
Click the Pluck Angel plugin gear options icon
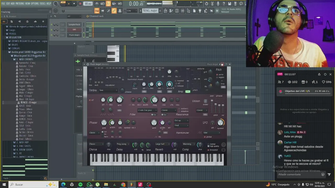click(x=88, y=64)
